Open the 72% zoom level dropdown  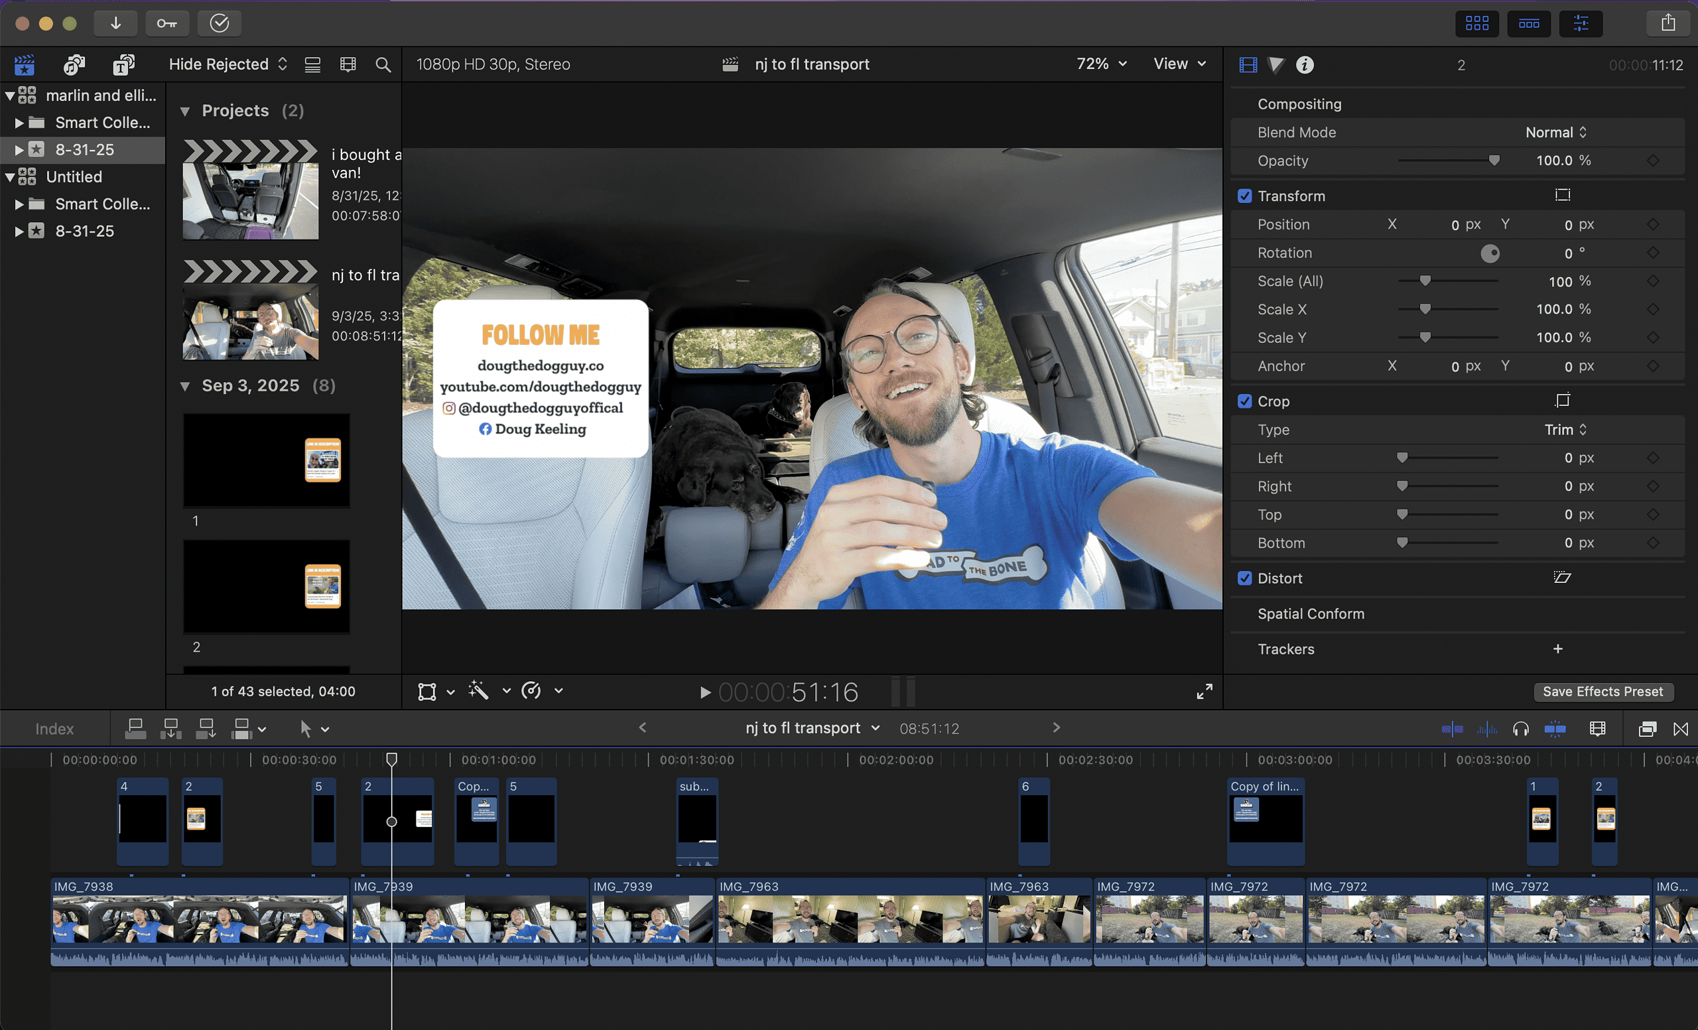1101,64
